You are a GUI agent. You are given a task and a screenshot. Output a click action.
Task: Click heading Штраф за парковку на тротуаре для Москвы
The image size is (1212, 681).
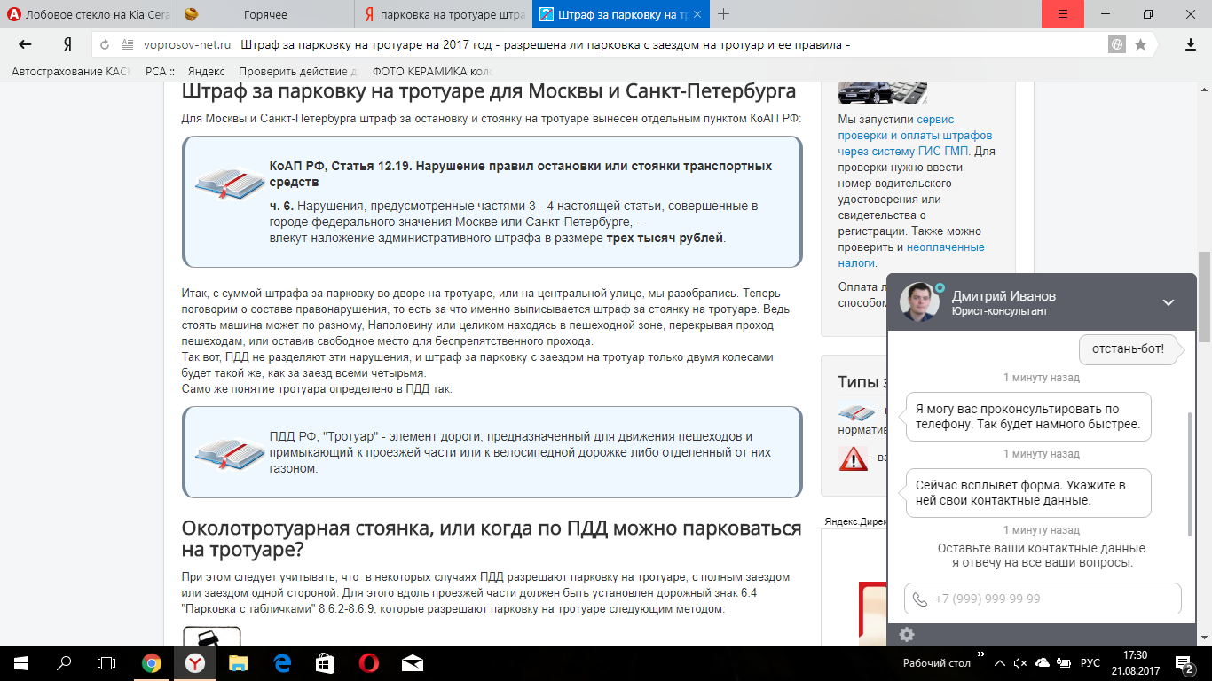click(489, 91)
